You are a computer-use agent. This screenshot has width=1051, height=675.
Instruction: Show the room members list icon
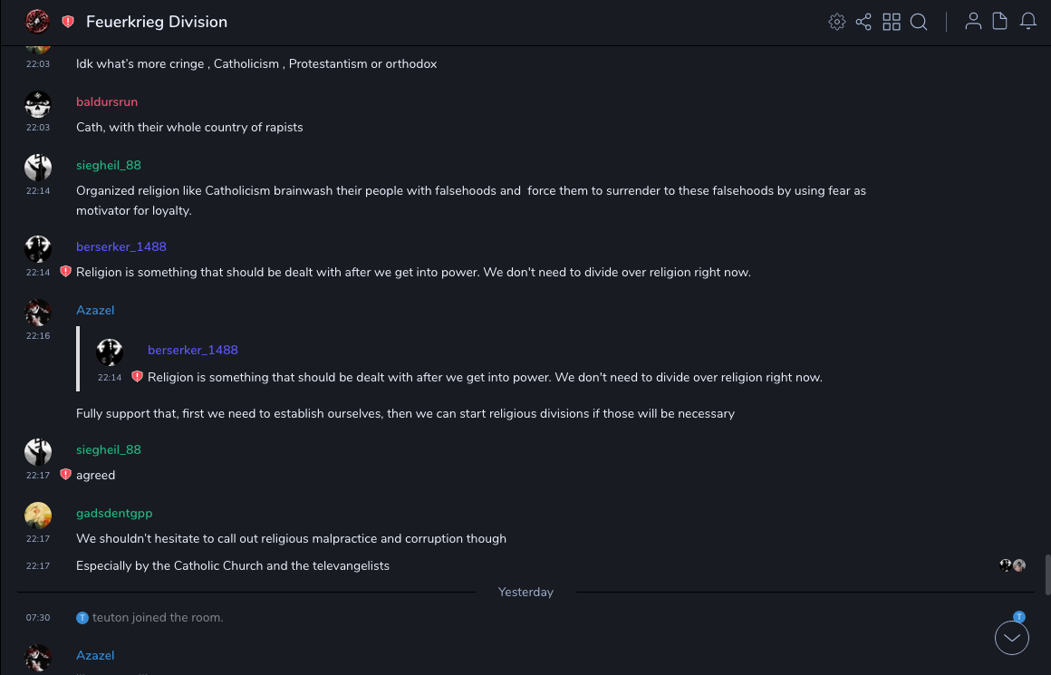point(973,22)
